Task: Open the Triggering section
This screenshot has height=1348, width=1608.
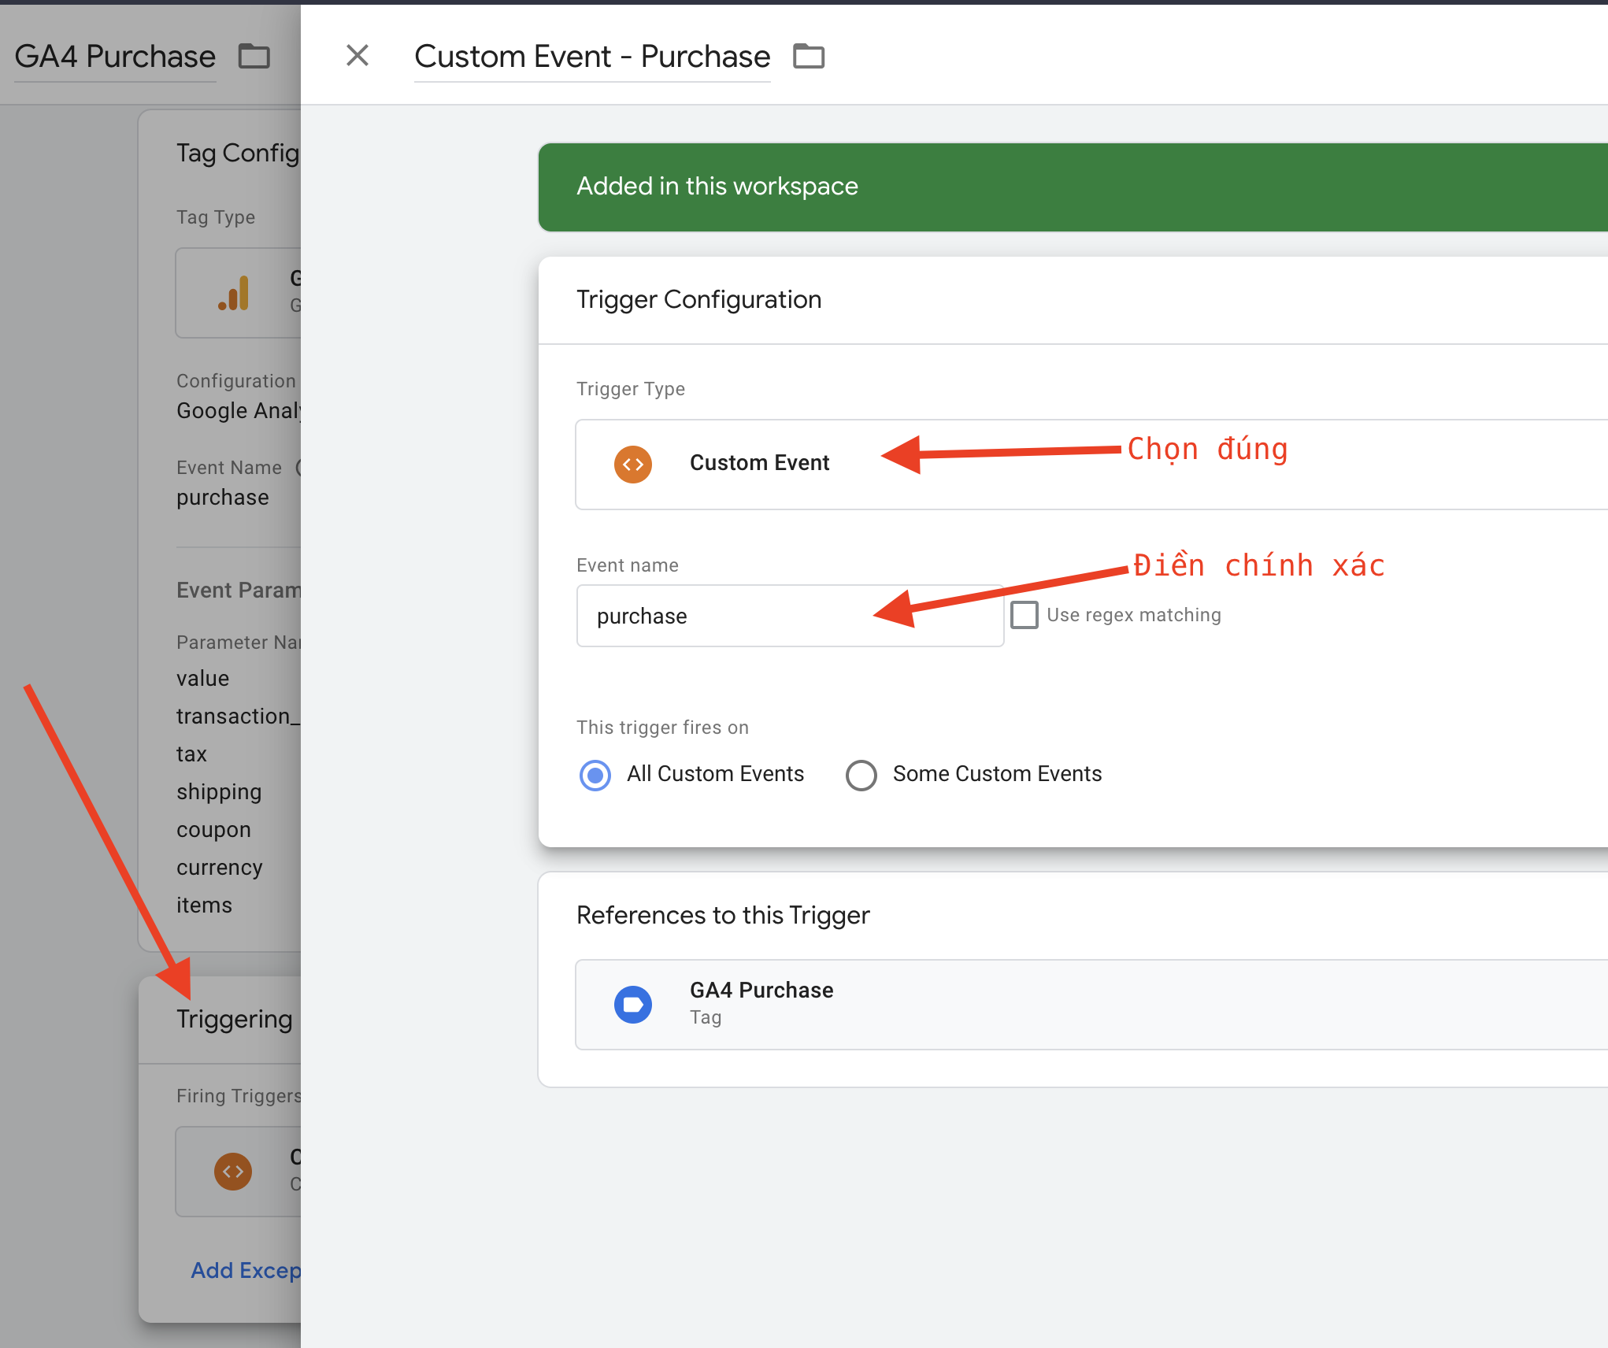Action: click(234, 1019)
